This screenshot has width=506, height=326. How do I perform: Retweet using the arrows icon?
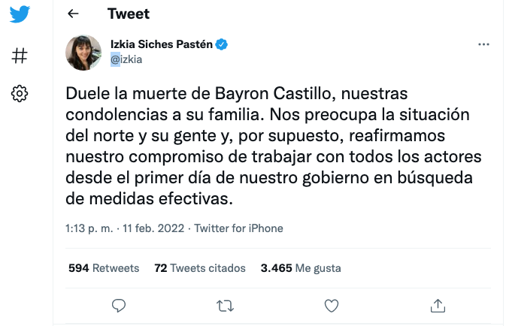[225, 306]
